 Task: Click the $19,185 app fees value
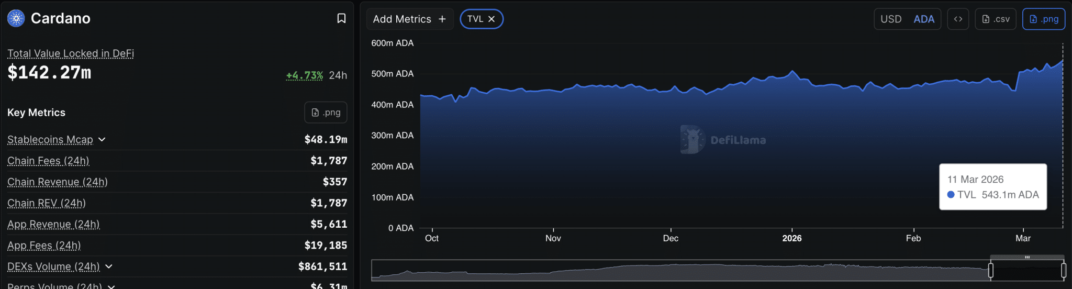pos(326,245)
